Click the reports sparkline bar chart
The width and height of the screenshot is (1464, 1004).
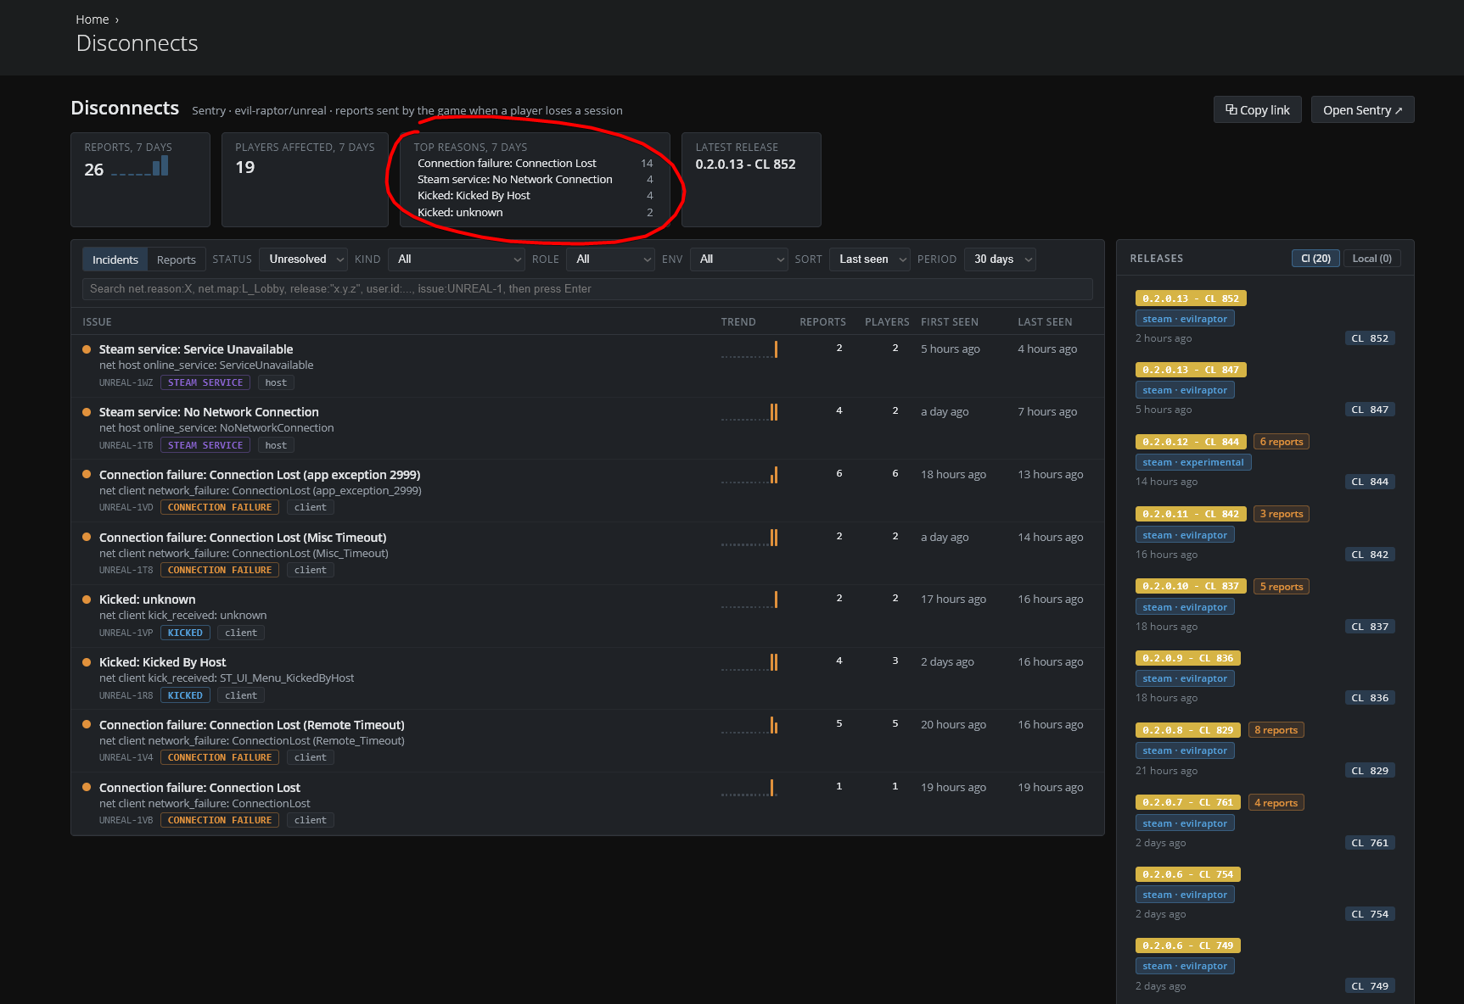click(139, 166)
